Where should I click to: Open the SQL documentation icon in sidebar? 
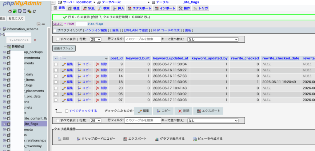pyautogui.click(x=24, y=11)
